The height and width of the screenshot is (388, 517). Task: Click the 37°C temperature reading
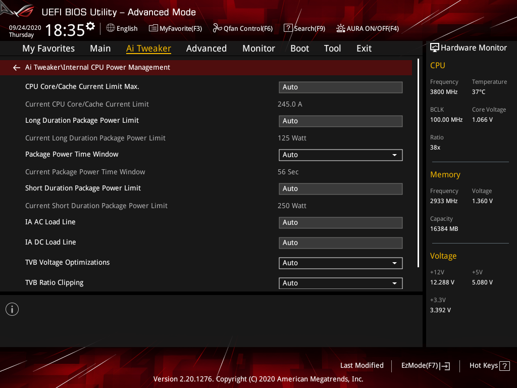click(479, 92)
